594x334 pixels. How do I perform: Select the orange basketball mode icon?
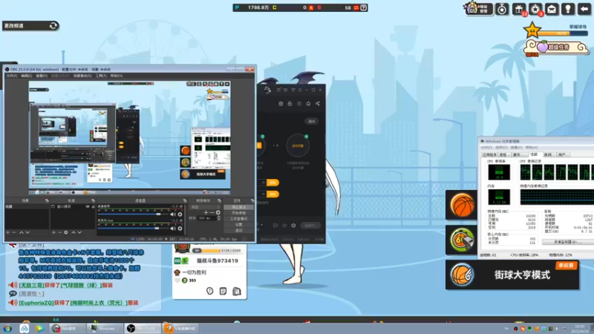tap(462, 205)
